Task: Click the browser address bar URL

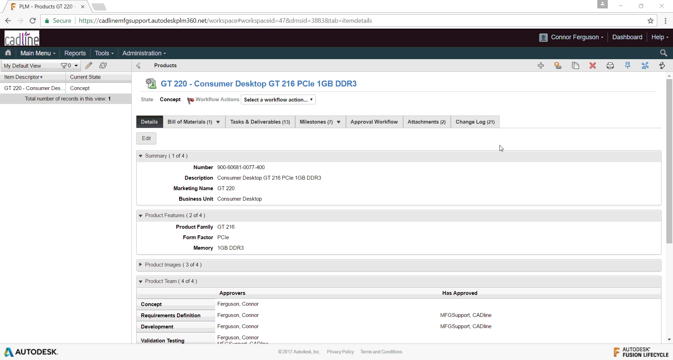Action: 225,21
